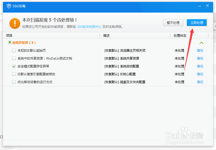Click the orange exclamation warning icon
This screenshot has width=216, height=150.
(x=15, y=23)
